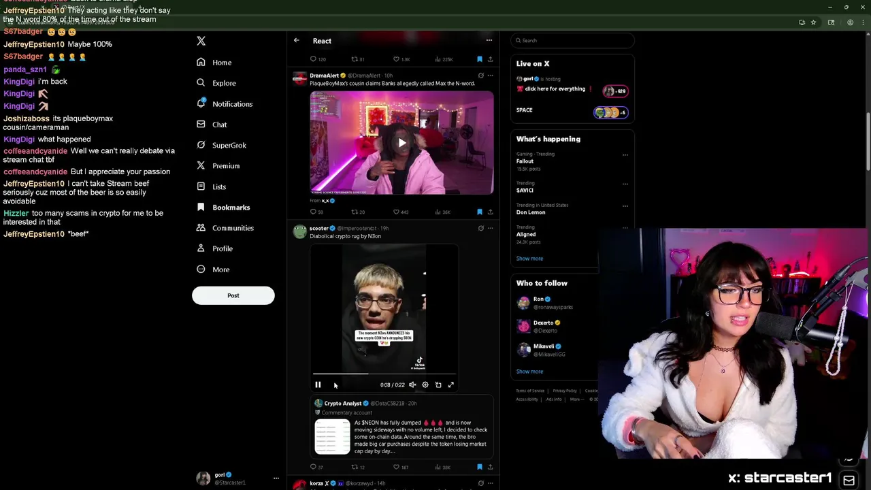Image resolution: width=871 pixels, height=490 pixels.
Task: Open options for Don Lemon trend
Action: click(625, 206)
